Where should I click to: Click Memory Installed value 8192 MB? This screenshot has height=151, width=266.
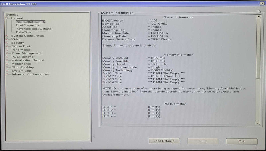coord(158,58)
